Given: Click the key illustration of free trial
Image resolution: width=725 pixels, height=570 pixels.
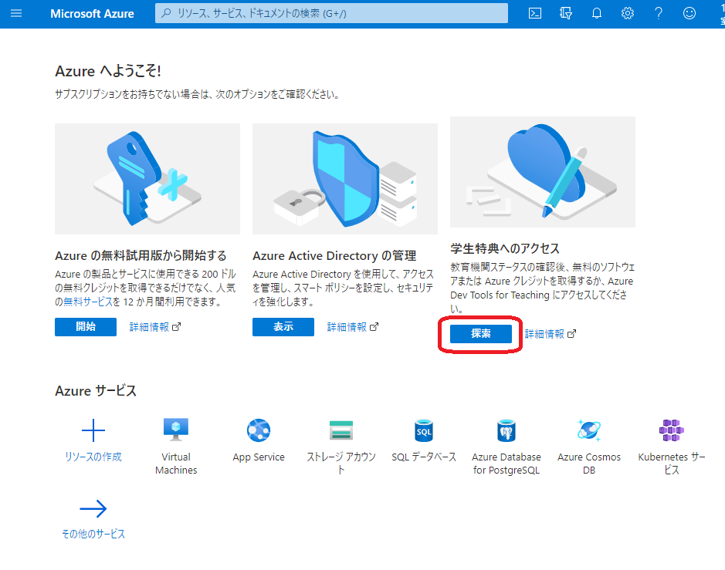Looking at the screenshot, I should (x=147, y=179).
